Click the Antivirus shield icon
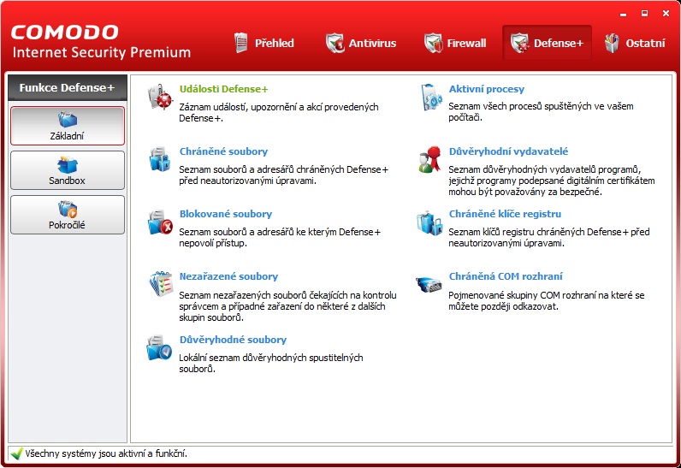This screenshot has height=468, width=681. [x=335, y=43]
